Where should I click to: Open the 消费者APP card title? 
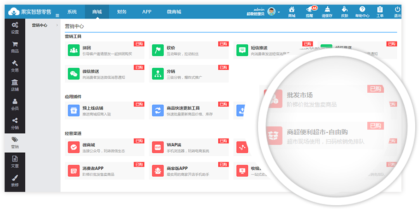(93, 168)
